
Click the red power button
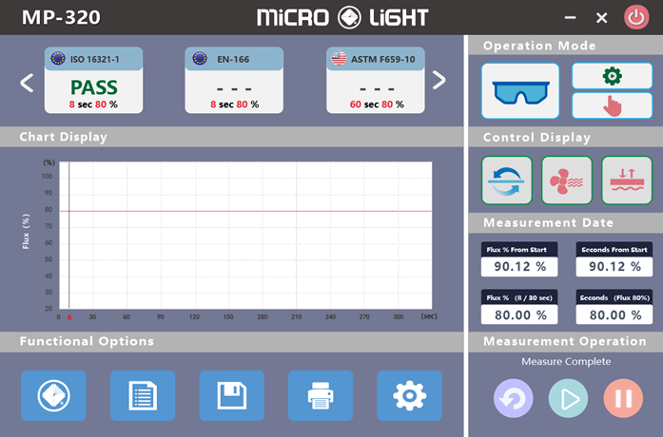point(635,17)
